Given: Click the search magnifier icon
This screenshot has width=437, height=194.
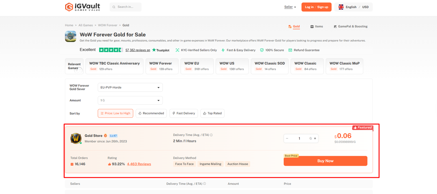Looking at the screenshot, I should [x=114, y=7].
